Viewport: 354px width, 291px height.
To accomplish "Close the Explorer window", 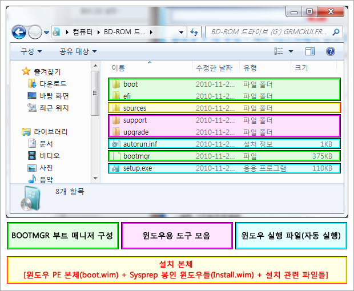I will (331, 12).
